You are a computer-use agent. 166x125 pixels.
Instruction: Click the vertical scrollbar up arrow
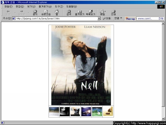[163, 23]
